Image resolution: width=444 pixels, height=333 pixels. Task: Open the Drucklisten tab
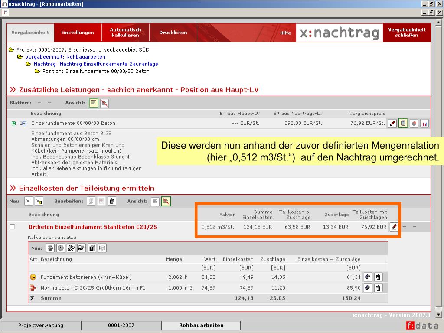(x=173, y=33)
